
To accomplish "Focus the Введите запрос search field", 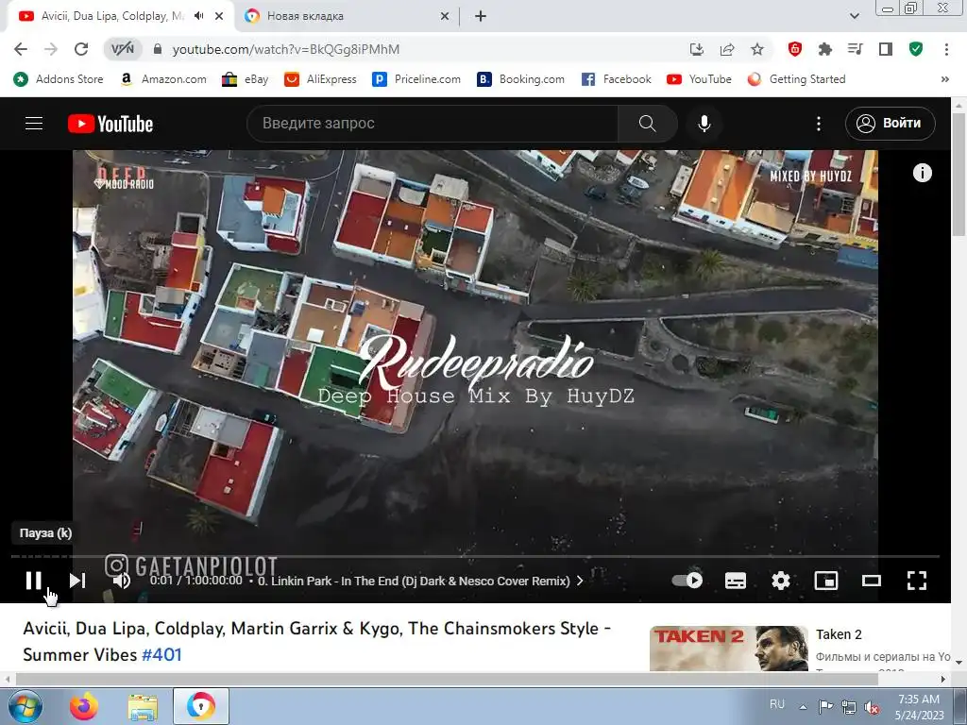I will coord(432,124).
